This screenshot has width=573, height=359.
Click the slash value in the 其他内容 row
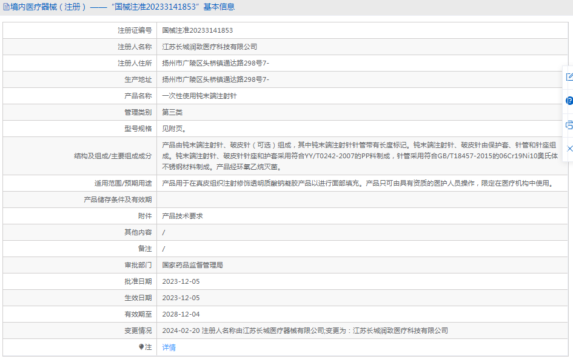(x=164, y=232)
